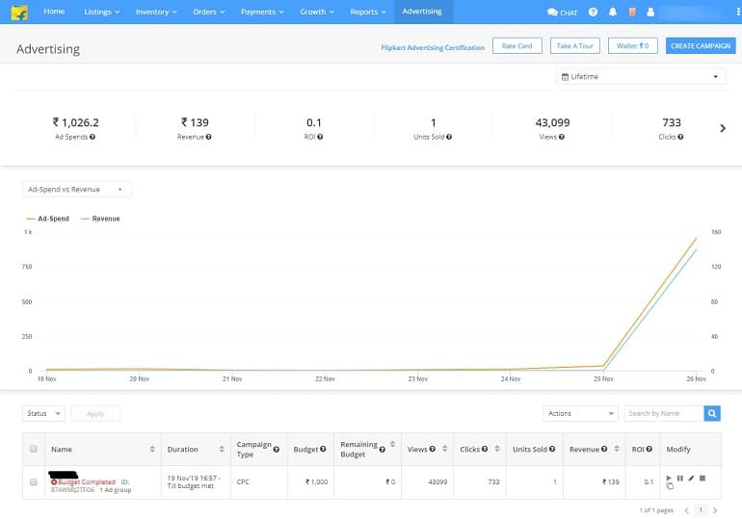Open the notifications bell icon

[x=612, y=12]
